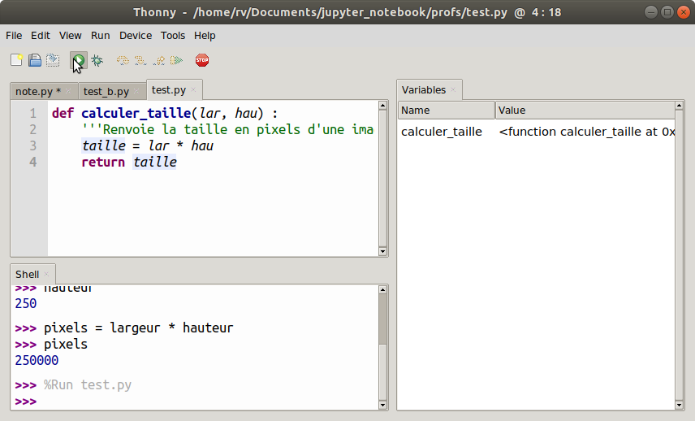Click line number 1 in the gutter
Screen dimensions: 695x421
33,114
